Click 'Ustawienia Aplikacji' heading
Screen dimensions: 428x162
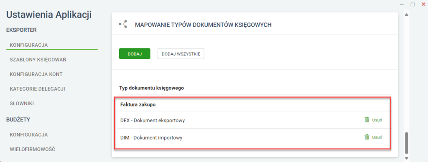point(49,15)
